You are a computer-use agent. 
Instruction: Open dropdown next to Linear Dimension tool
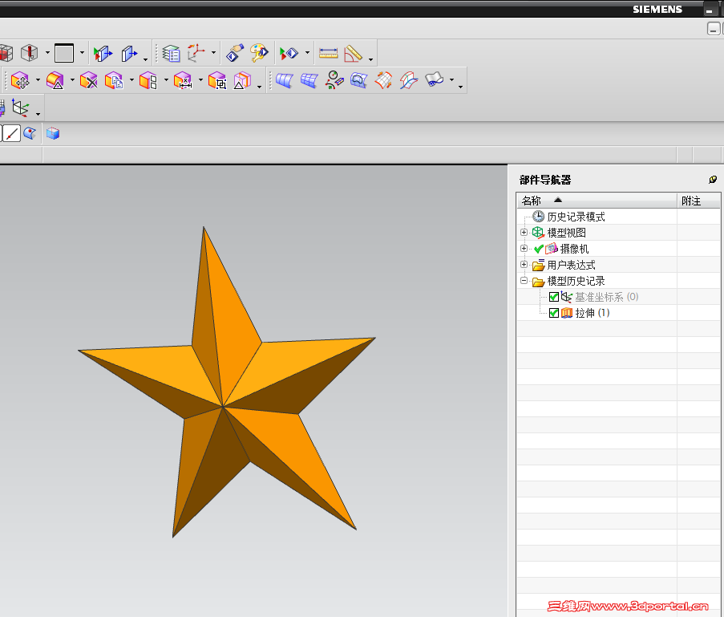coord(200,80)
